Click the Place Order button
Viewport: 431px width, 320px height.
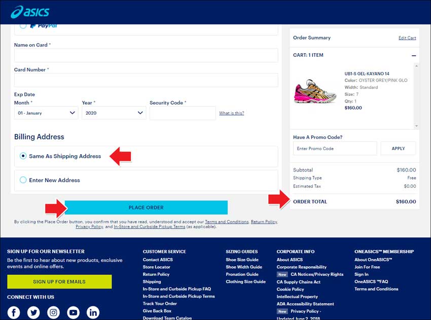click(x=146, y=207)
